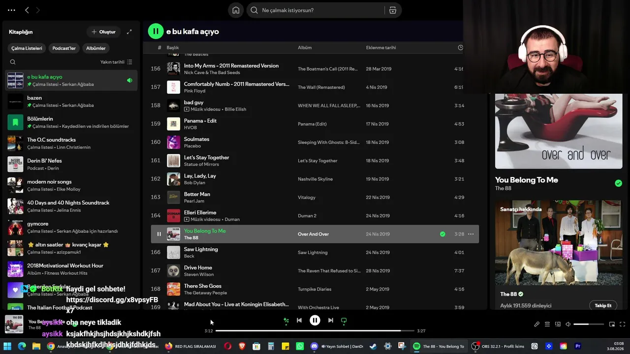Screen dimensions: 630x354
Task: Sort by duration clock icon header
Action: (x=461, y=48)
